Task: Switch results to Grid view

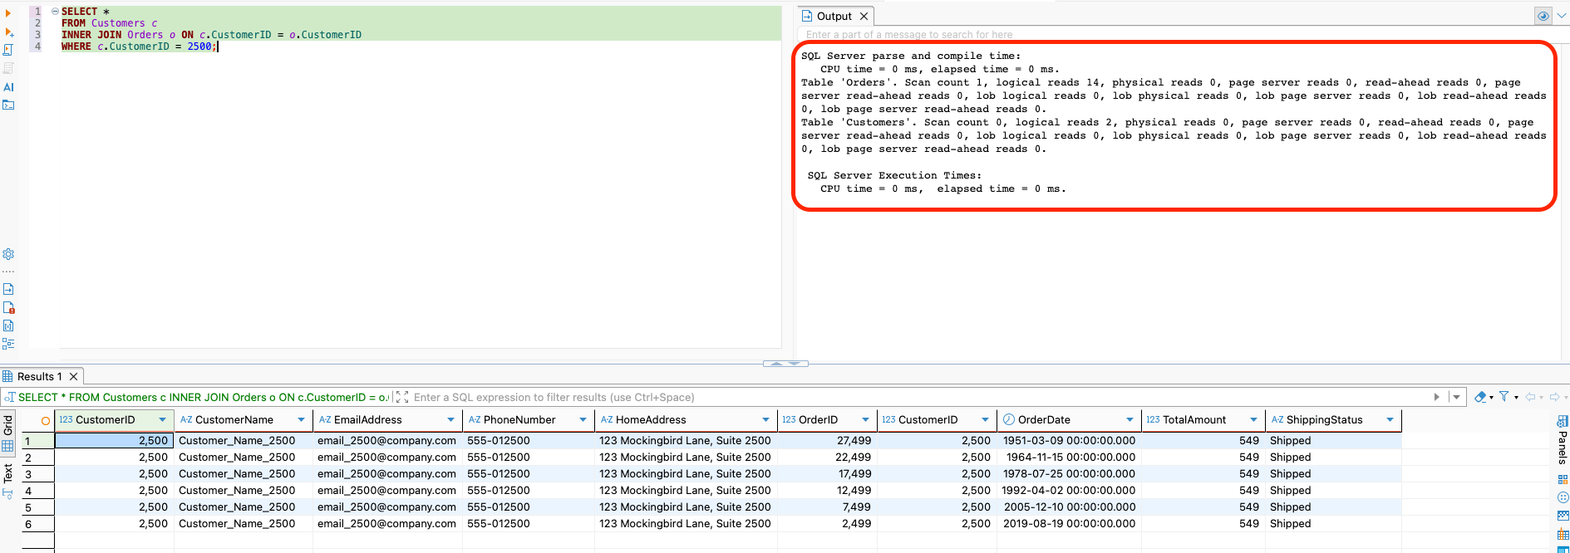Action: pos(8,433)
